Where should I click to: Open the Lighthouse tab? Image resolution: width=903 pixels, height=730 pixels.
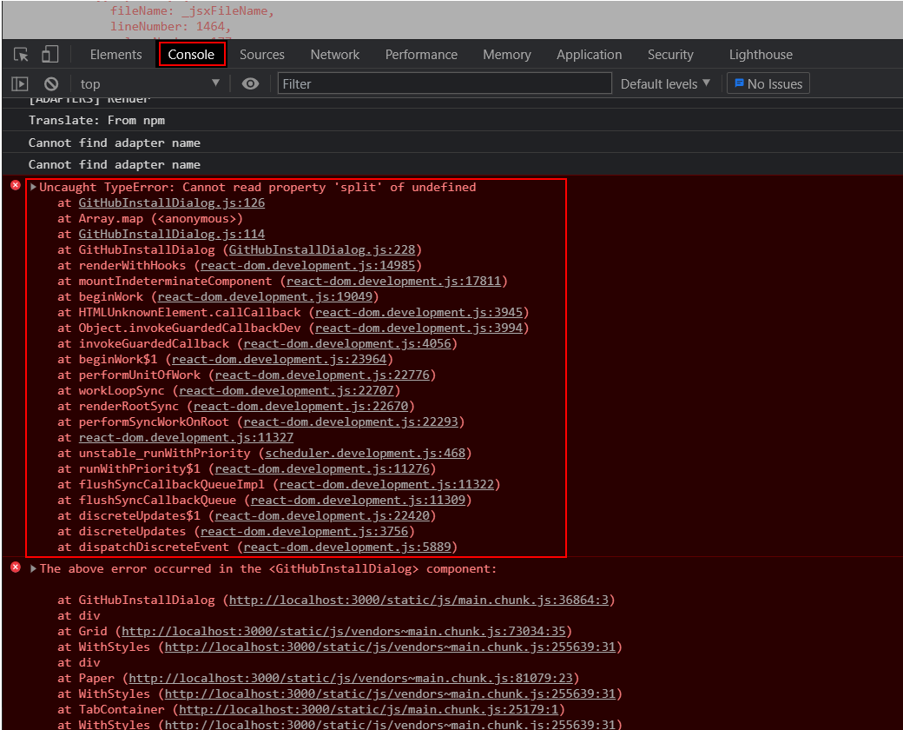[x=761, y=55]
